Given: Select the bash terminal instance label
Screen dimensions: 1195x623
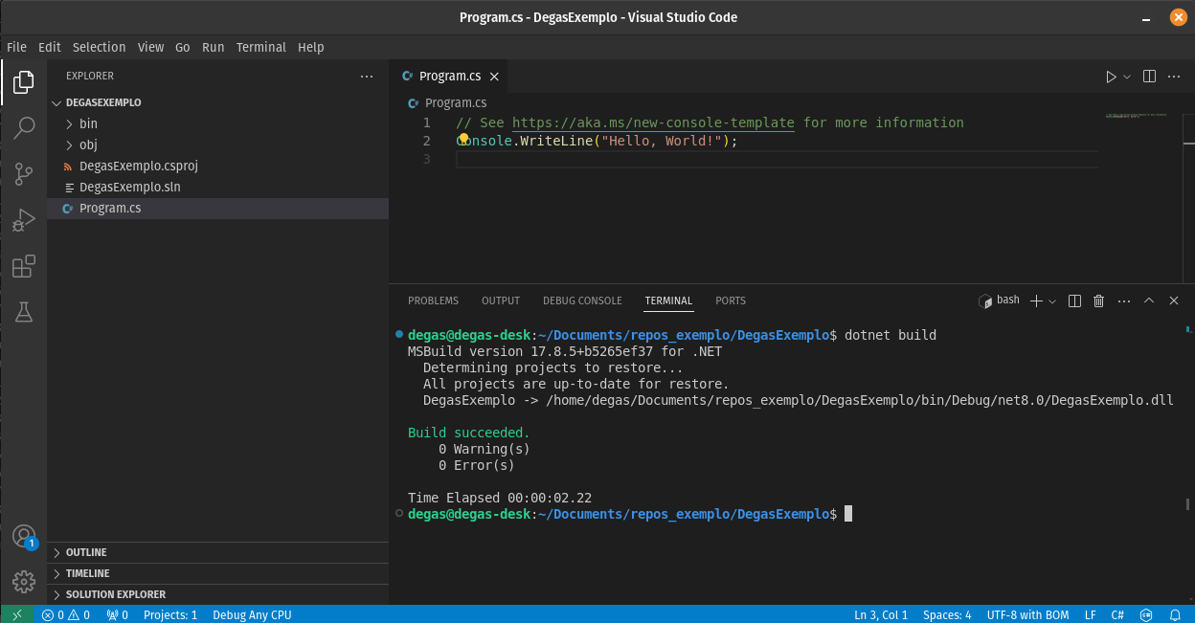Looking at the screenshot, I should point(1000,300).
